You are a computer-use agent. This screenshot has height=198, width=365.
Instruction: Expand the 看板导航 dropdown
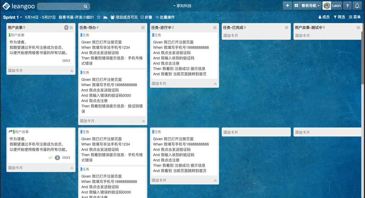pyautogui.click(x=311, y=6)
